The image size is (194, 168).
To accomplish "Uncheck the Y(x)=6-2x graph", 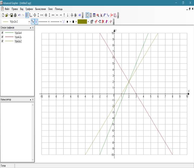I will (2, 37).
